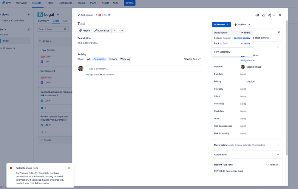Open the share issue icon
The image size is (298, 189).
(x=269, y=15)
